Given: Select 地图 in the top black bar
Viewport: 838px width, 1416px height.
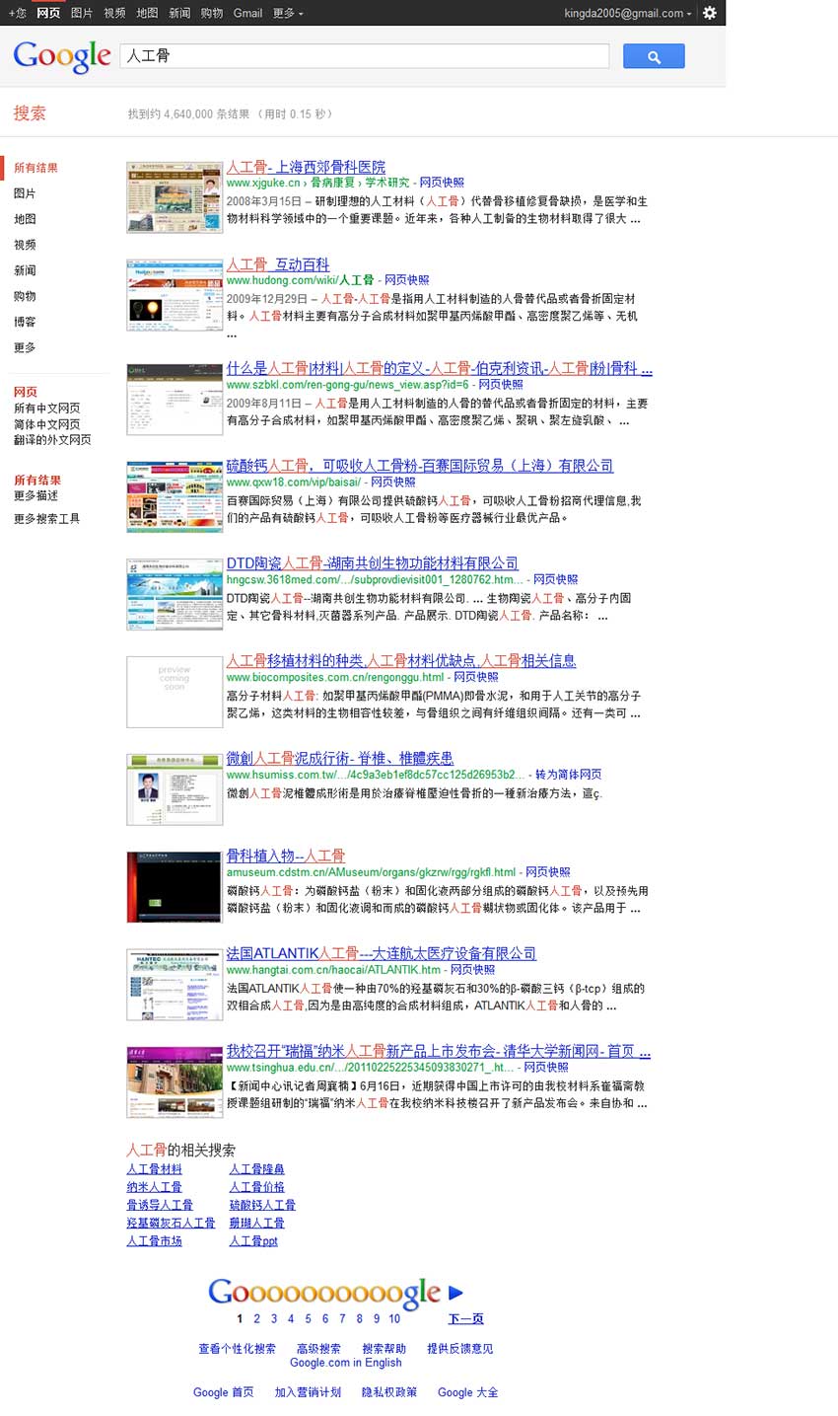Looking at the screenshot, I should pyautogui.click(x=147, y=13).
